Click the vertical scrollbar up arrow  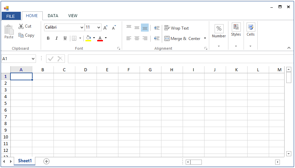(289, 69)
